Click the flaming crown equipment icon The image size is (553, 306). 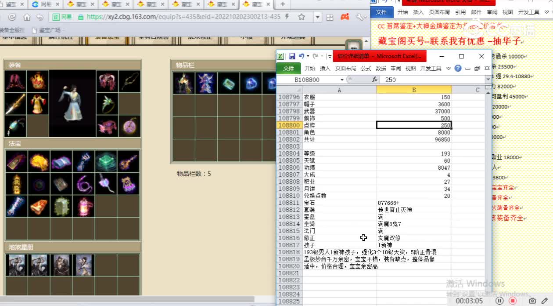click(x=38, y=81)
